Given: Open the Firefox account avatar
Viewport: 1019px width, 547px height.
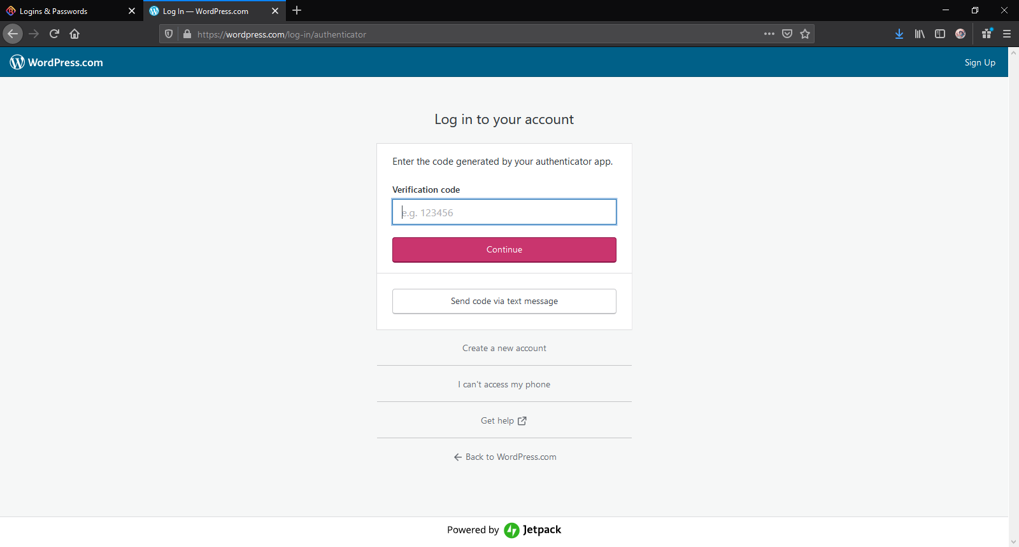Looking at the screenshot, I should click(960, 34).
